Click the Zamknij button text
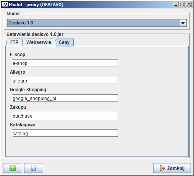 pyautogui.click(x=176, y=168)
